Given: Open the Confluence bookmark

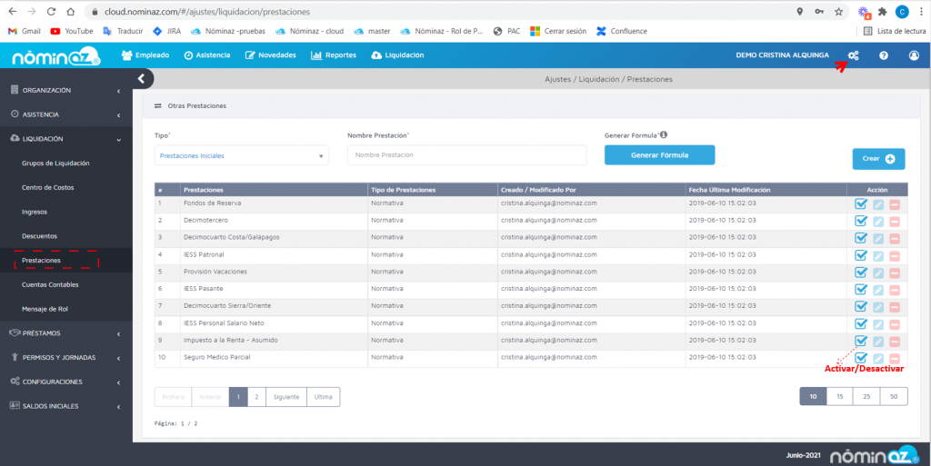Looking at the screenshot, I should point(622,31).
